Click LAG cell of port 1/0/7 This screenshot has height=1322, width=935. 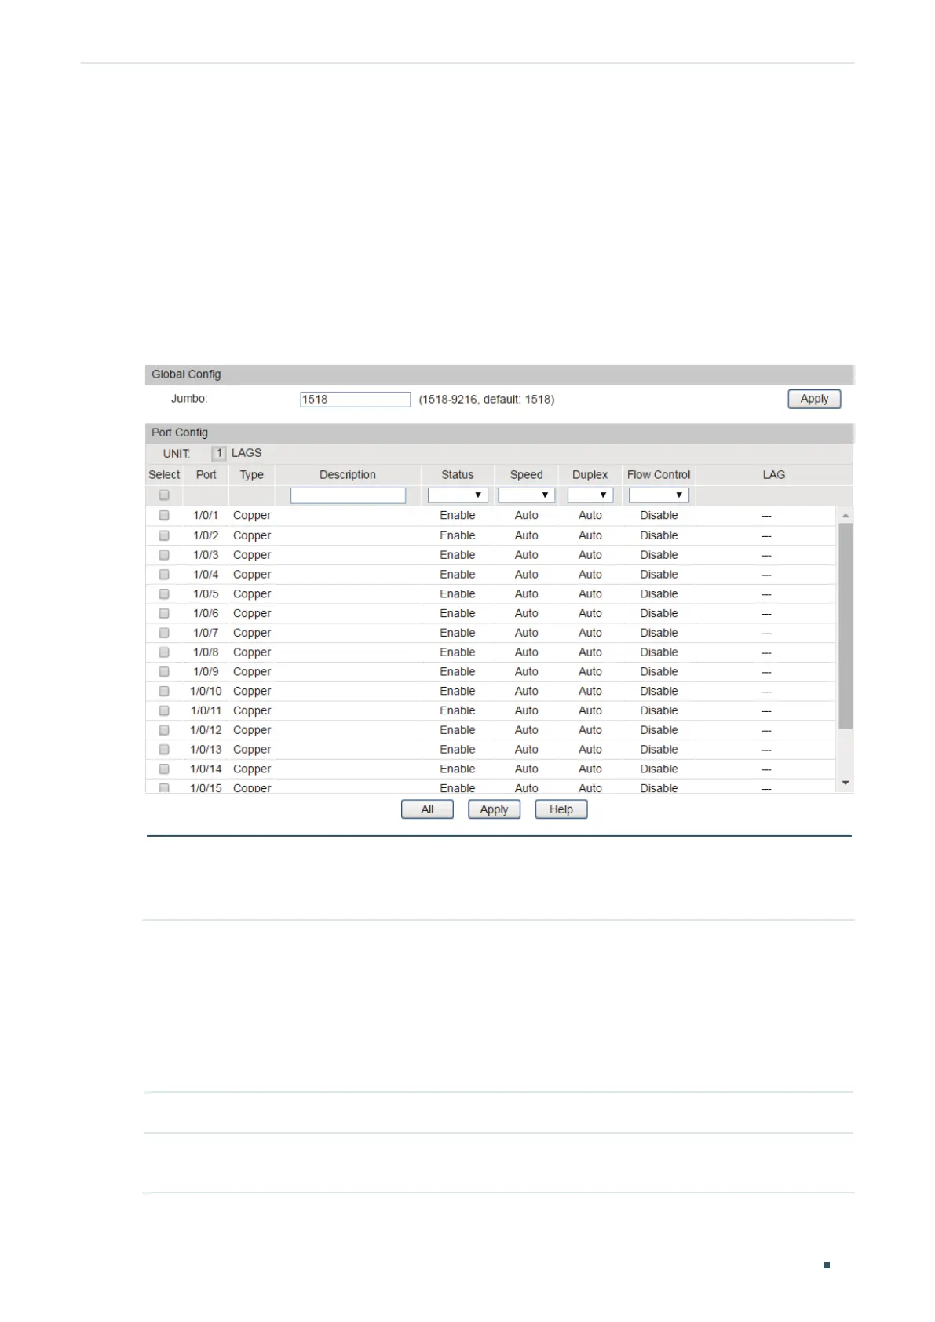point(766,633)
